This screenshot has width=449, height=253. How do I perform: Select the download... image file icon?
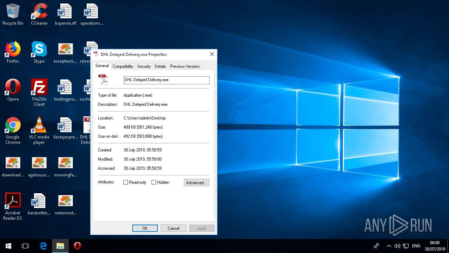tap(13, 166)
